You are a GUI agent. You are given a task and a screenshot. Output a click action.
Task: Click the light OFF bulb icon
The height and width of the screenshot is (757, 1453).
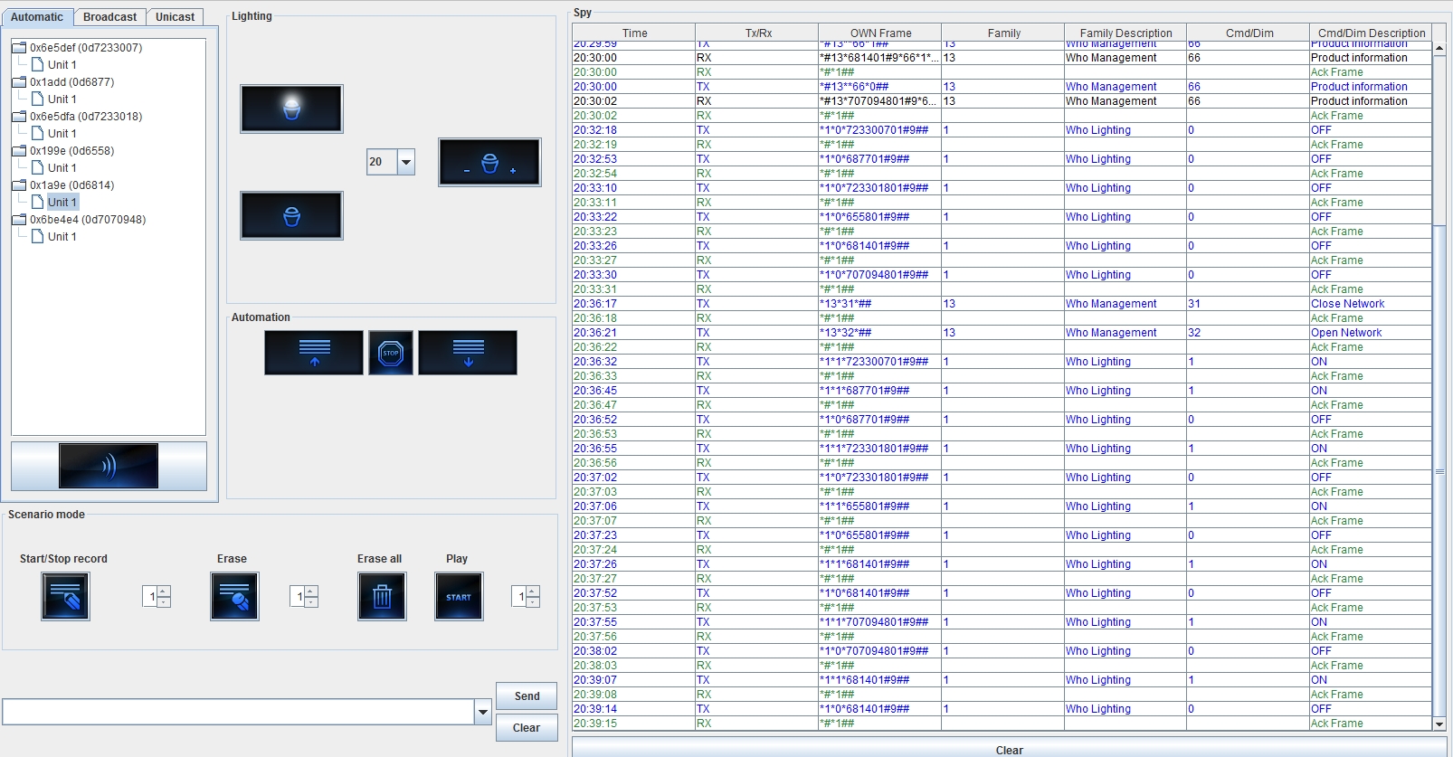click(291, 215)
